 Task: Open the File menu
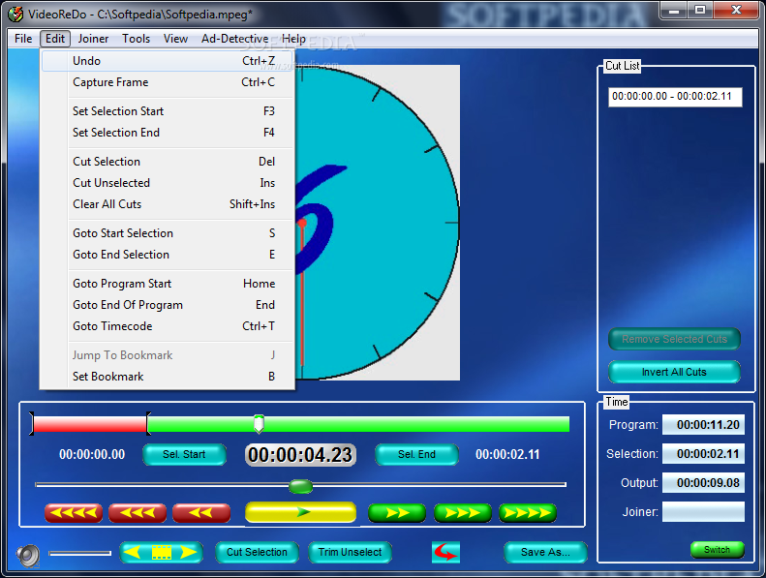coord(23,39)
